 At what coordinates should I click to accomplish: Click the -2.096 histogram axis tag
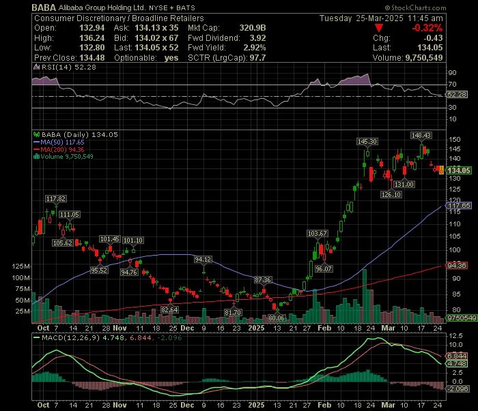pyautogui.click(x=457, y=389)
